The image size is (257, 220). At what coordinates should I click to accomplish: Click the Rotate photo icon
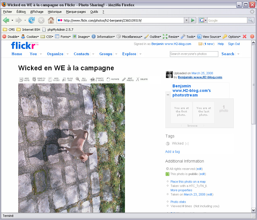[x=108, y=79]
